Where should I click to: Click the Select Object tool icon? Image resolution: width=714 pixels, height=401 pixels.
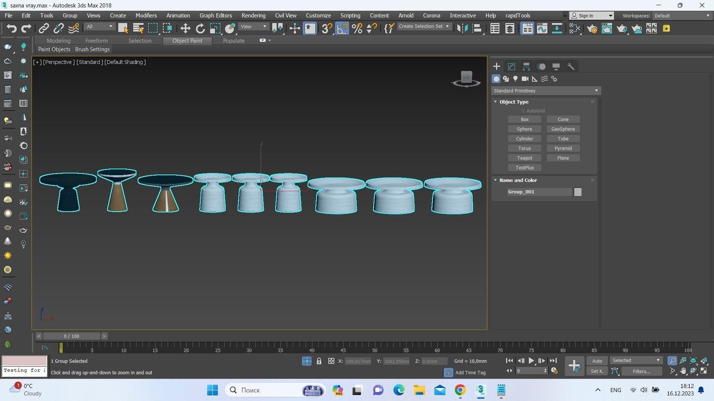point(123,29)
